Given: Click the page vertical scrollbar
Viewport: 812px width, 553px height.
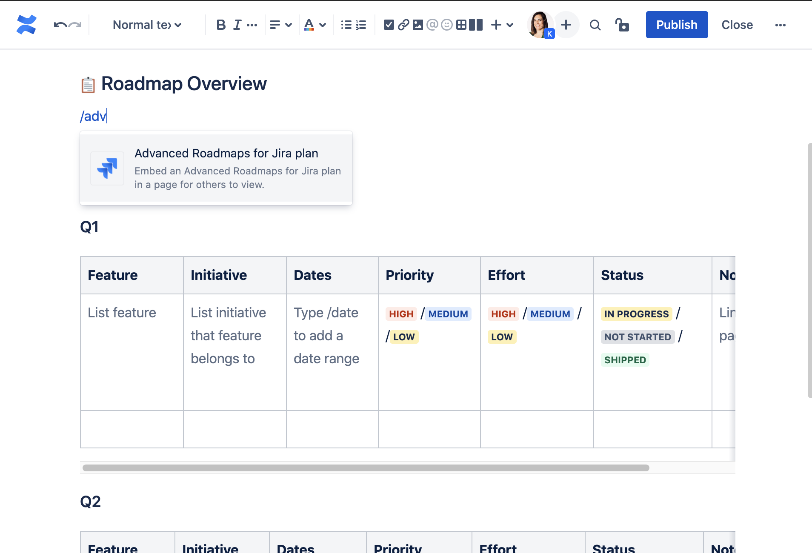Looking at the screenshot, I should (809, 271).
